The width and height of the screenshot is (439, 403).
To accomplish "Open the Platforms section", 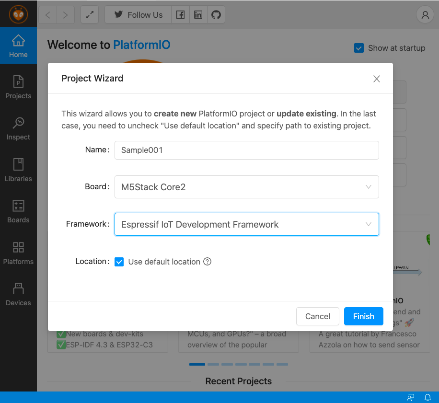I will point(18,253).
